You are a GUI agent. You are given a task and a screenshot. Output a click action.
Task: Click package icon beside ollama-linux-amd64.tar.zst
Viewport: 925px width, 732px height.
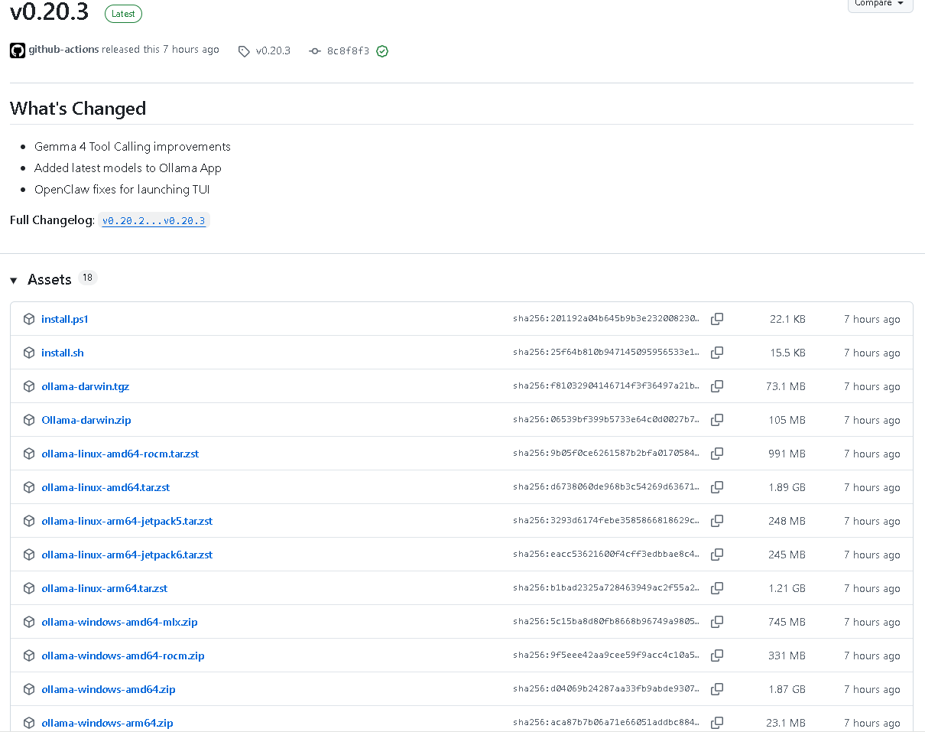pyautogui.click(x=29, y=487)
